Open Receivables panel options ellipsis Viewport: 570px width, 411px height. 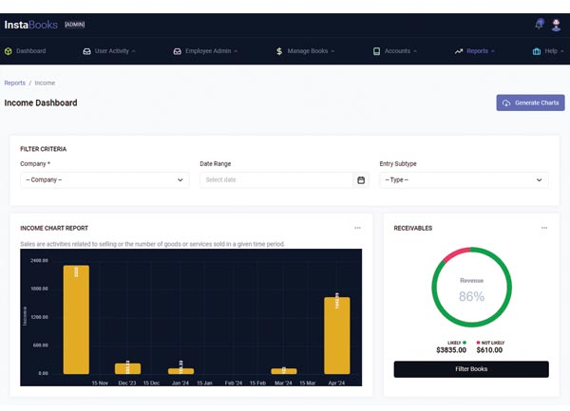[x=544, y=228]
